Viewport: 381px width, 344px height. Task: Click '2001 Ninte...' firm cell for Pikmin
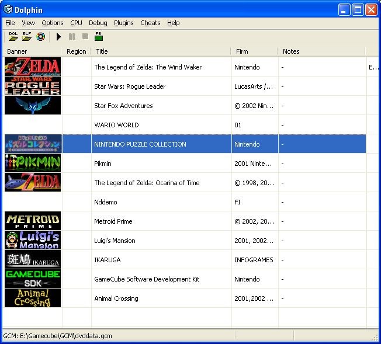[253, 164]
